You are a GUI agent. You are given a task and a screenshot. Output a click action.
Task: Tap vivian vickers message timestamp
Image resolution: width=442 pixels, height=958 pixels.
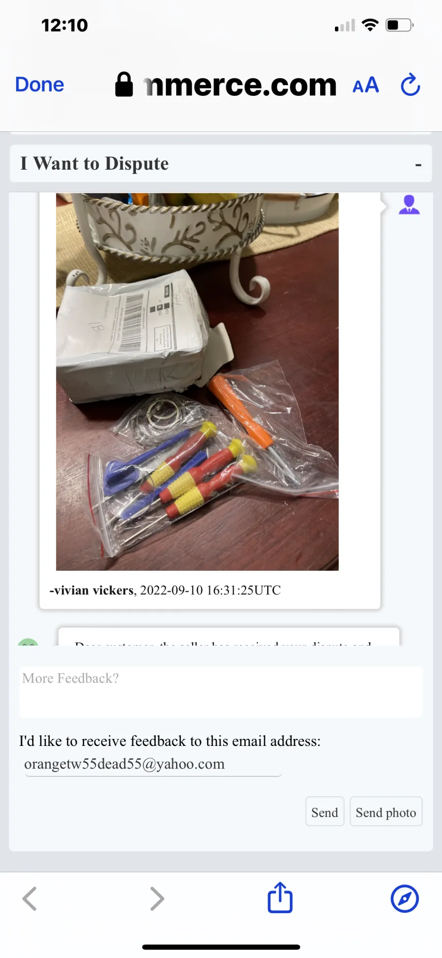(x=211, y=590)
